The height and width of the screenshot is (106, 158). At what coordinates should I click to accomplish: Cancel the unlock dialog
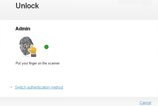[145, 103]
